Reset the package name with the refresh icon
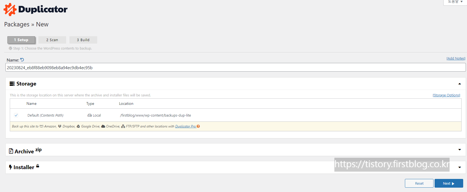The height and width of the screenshot is (192, 467). 22,60
